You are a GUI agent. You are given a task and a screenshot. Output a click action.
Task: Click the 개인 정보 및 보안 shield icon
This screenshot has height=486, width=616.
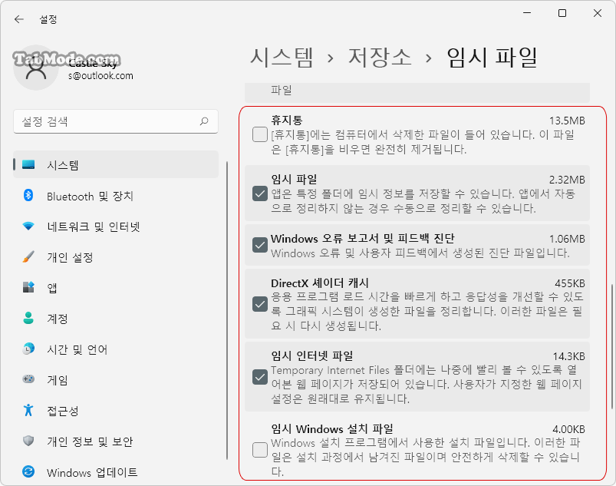pyautogui.click(x=28, y=441)
